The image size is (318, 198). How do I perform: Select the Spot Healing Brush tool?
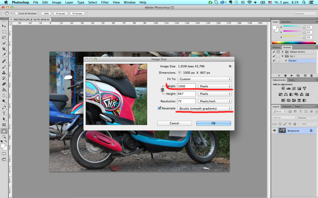pyautogui.click(x=4, y=61)
